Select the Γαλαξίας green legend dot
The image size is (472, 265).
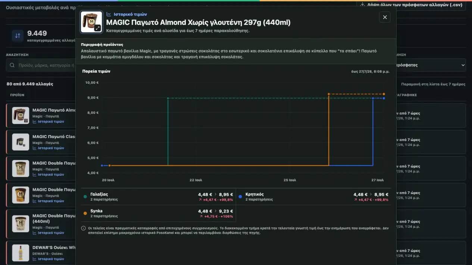pyautogui.click(x=85, y=197)
